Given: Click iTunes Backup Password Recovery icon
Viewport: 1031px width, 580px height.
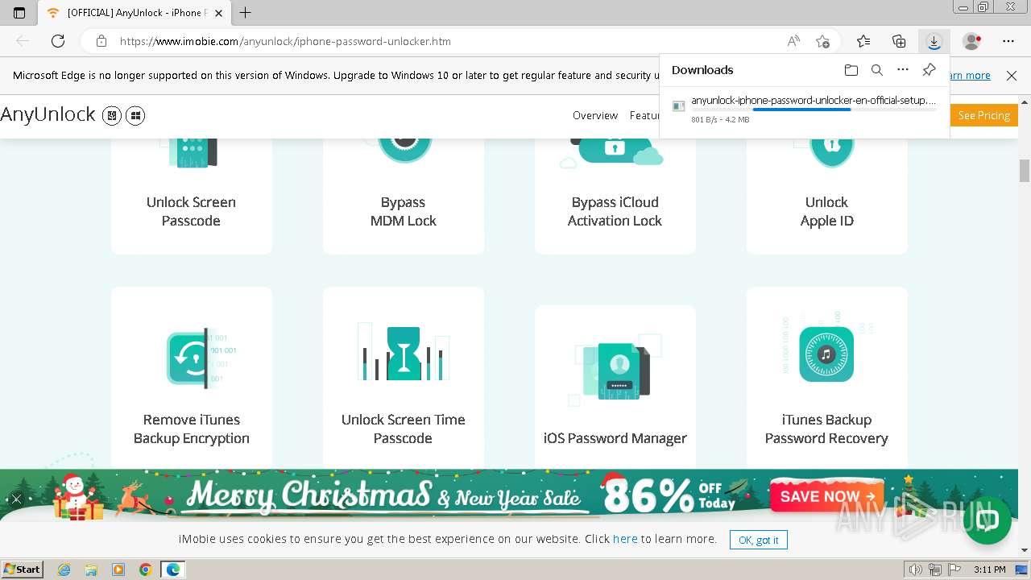Looking at the screenshot, I should tap(826, 354).
